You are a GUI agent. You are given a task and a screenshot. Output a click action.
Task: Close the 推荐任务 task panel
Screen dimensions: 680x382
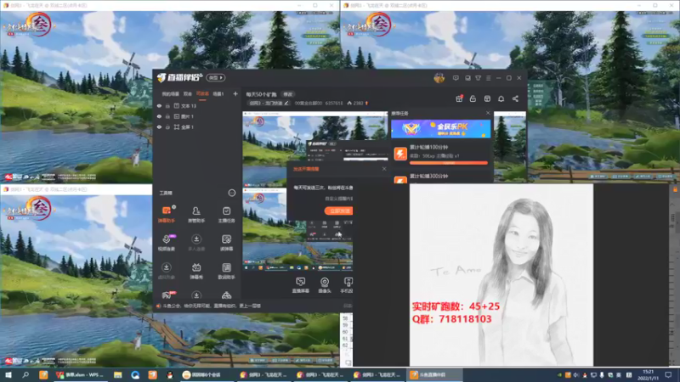[x=488, y=113]
